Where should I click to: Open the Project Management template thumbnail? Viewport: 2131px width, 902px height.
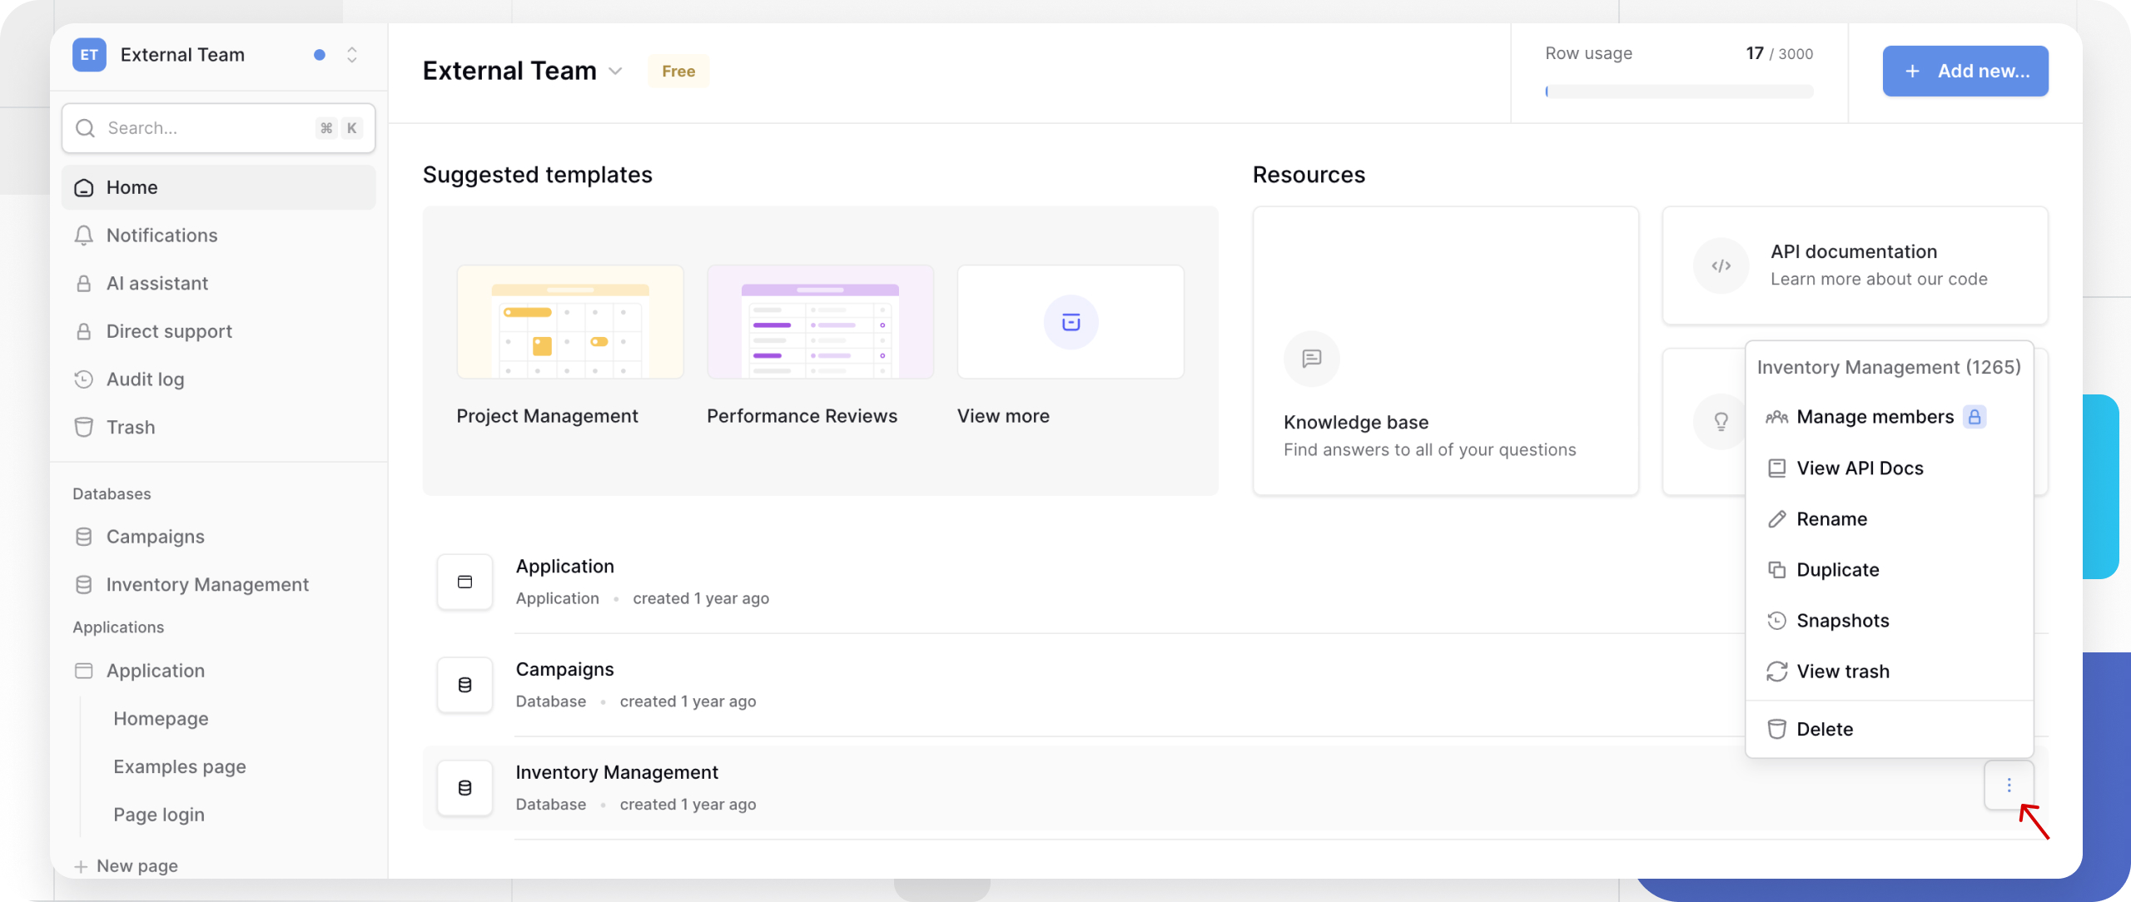(x=570, y=322)
